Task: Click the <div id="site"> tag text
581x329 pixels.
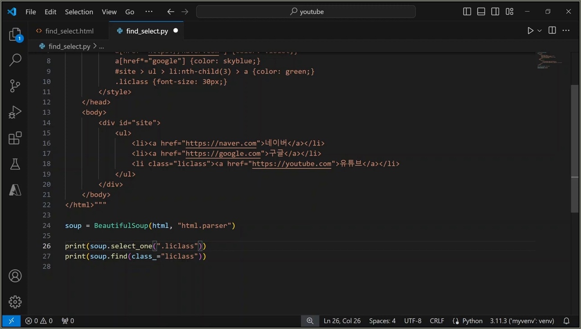Action: click(x=129, y=123)
